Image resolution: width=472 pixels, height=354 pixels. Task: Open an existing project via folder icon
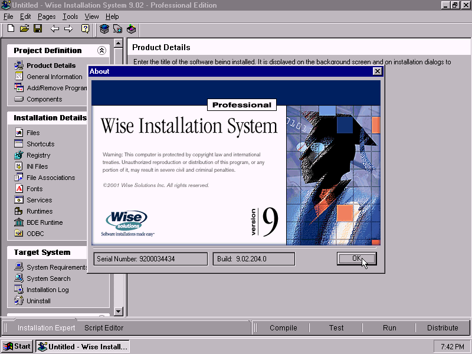point(24,29)
